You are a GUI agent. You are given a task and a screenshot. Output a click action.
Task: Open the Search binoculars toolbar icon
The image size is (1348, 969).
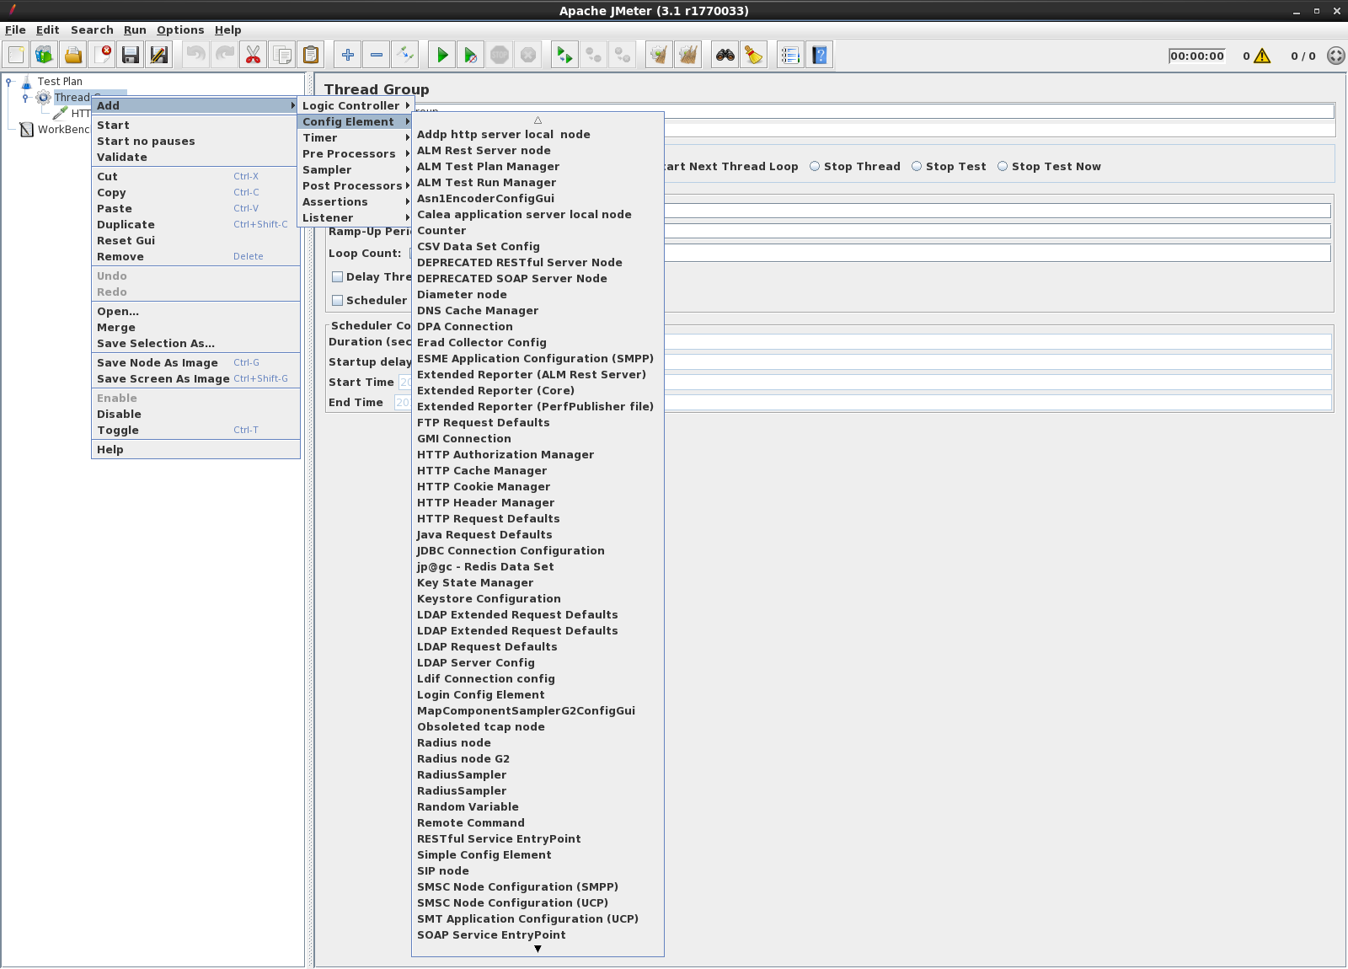pyautogui.click(x=724, y=54)
